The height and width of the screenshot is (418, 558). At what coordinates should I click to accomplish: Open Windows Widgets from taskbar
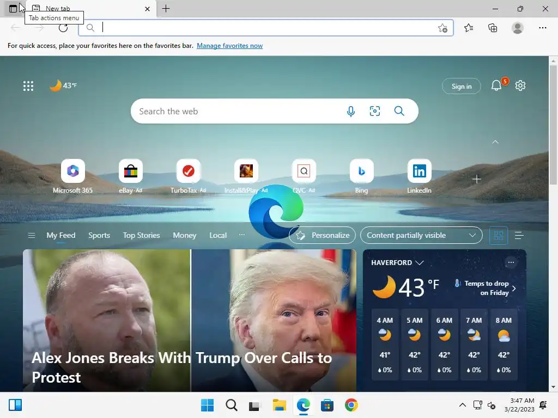click(x=15, y=405)
